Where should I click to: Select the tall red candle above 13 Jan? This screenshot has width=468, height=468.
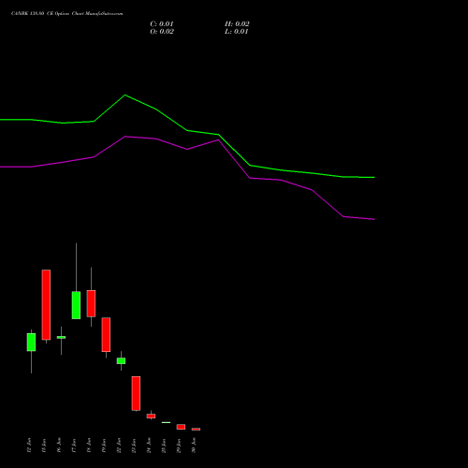coord(46,305)
